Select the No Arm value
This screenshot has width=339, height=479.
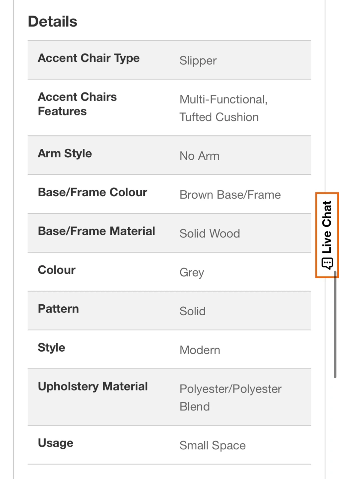pos(200,156)
